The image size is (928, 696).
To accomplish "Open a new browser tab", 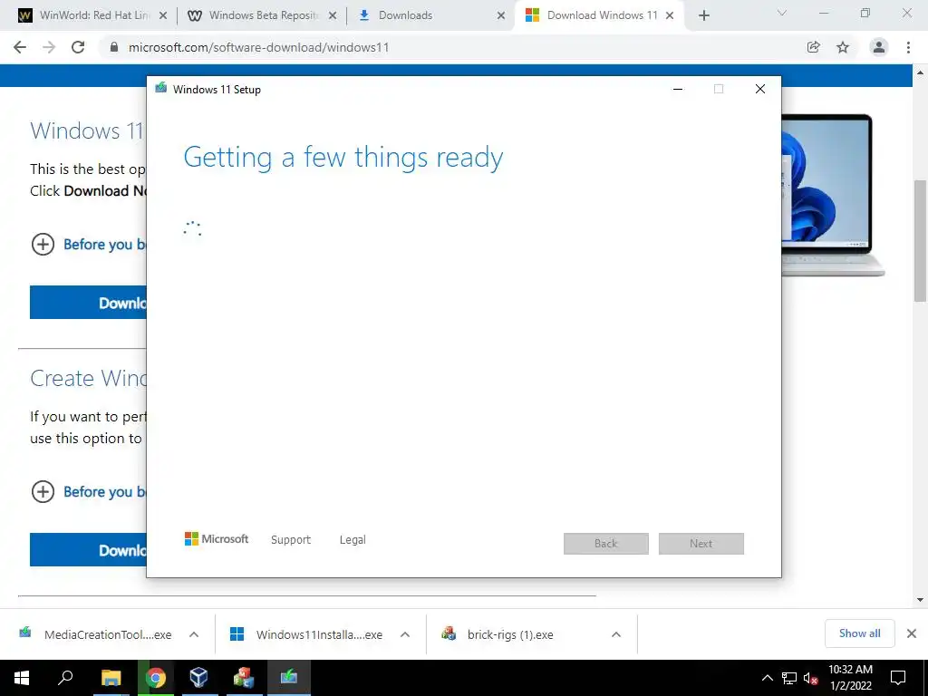I will 703,15.
